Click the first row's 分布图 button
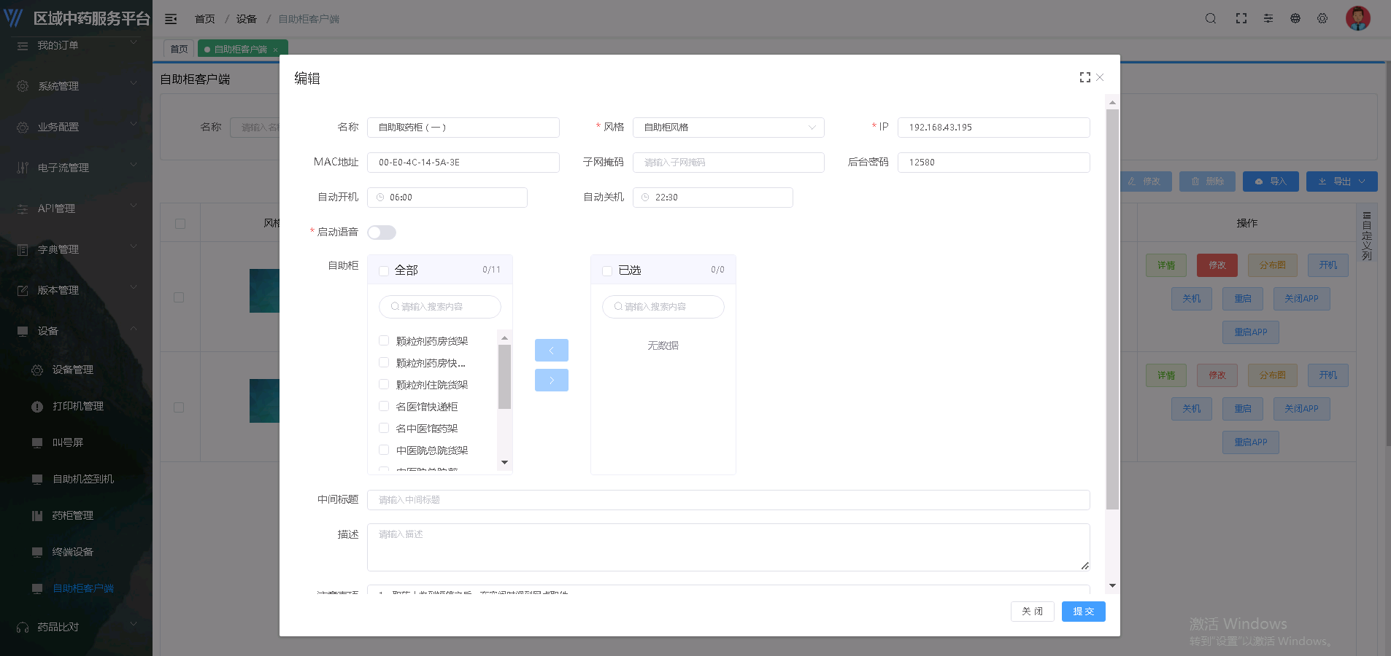The width and height of the screenshot is (1391, 656). tap(1273, 265)
